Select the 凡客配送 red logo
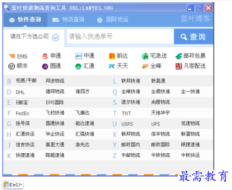232x190 pixels. point(179,66)
